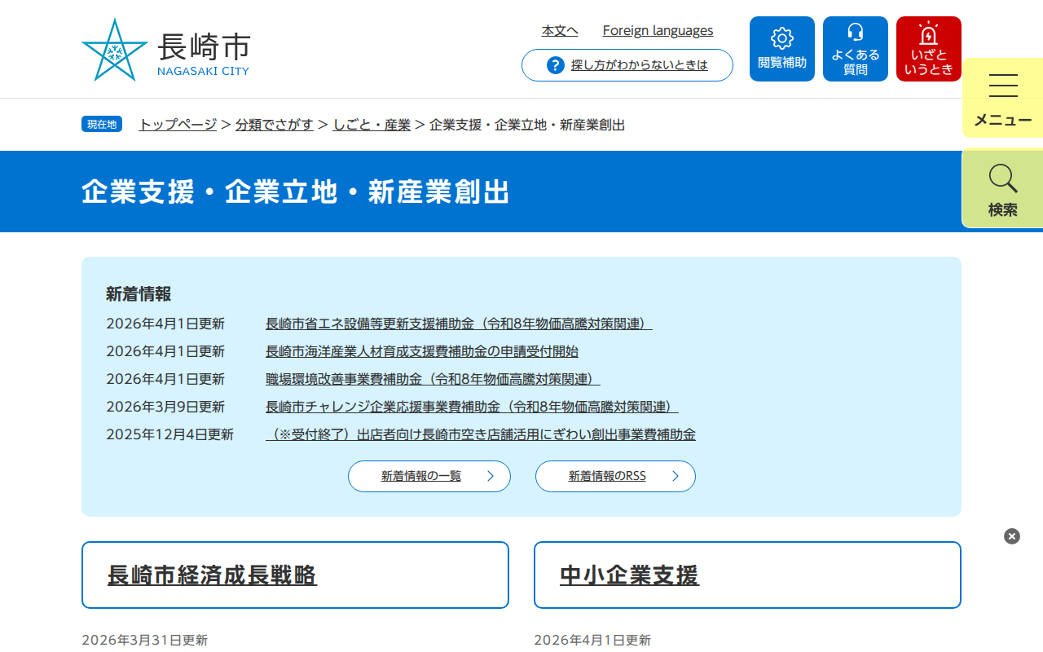Viewport: 1043px width, 652px height.
Task: Open 長崎市省エネ設備等更新支援補助金 news link
Action: pos(459,324)
